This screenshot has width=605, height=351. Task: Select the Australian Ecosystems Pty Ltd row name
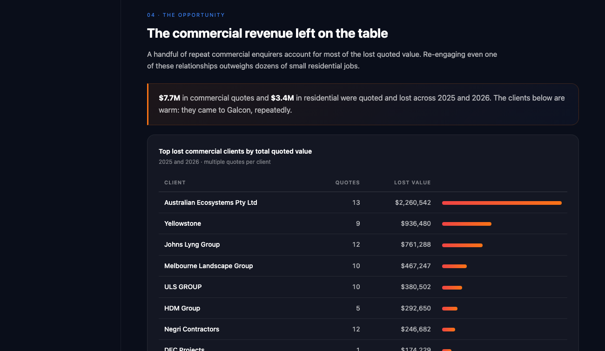pos(211,202)
